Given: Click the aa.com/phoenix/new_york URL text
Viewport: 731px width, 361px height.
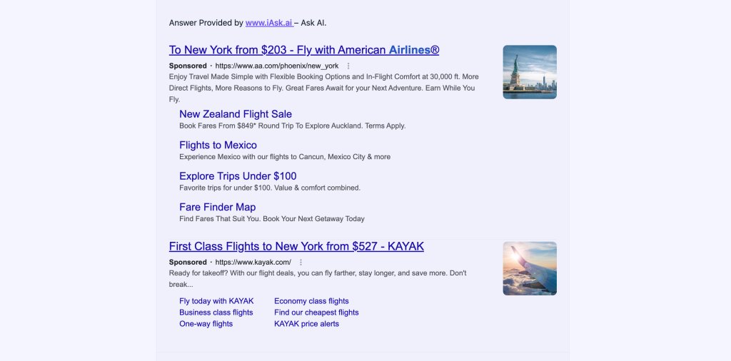Looking at the screenshot, I should click(x=277, y=66).
